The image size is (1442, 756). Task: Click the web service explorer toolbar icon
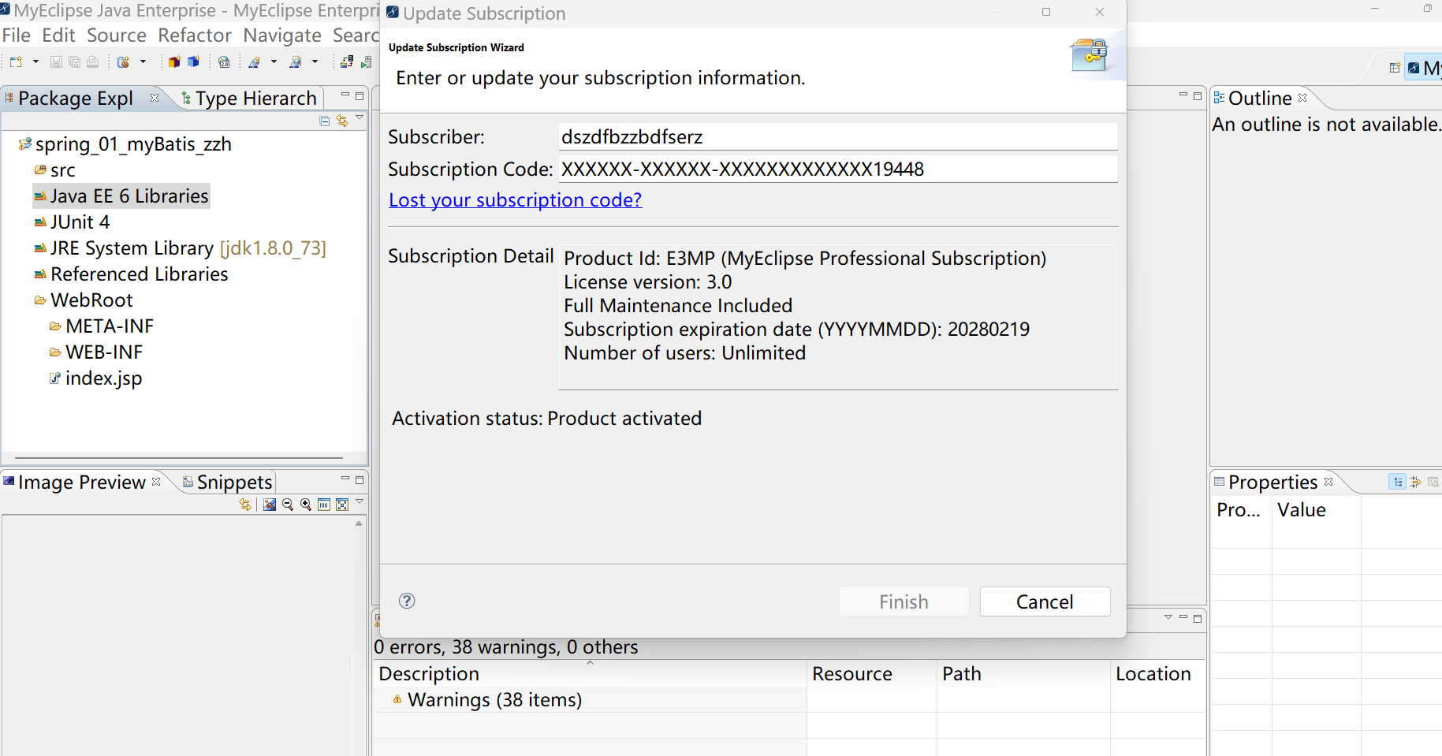click(x=296, y=61)
